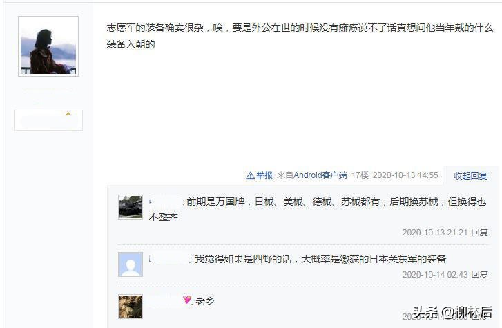Click the 17楼 floor label
The image size is (502, 328).
coord(360,175)
